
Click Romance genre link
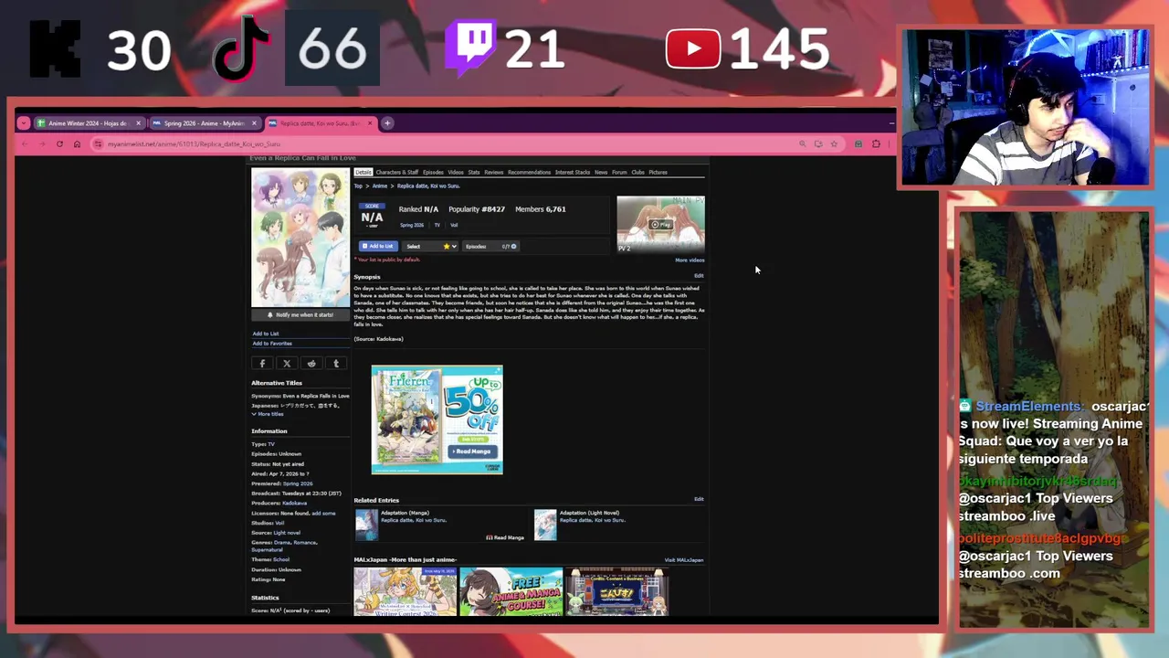point(305,542)
